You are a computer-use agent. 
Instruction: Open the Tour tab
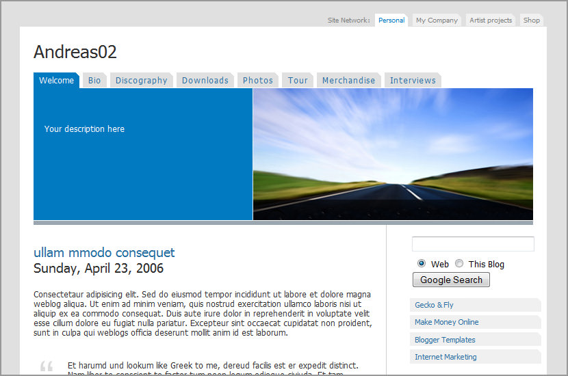pos(298,81)
